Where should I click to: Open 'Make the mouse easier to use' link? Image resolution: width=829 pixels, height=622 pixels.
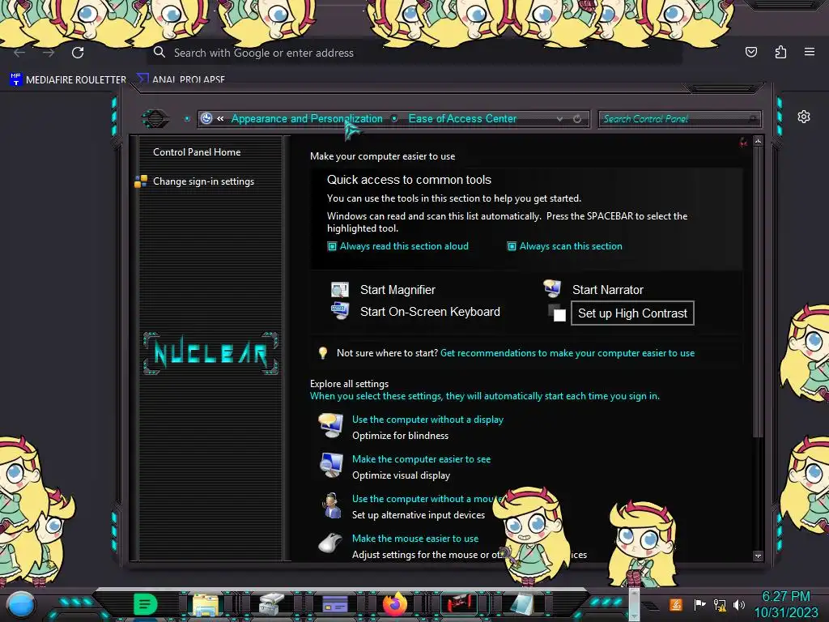pos(415,539)
